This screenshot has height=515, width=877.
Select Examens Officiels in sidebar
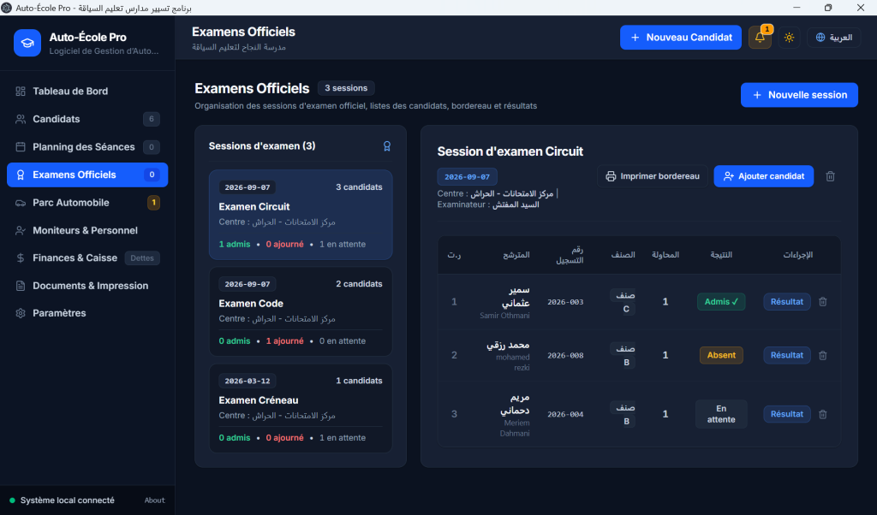[x=87, y=175]
